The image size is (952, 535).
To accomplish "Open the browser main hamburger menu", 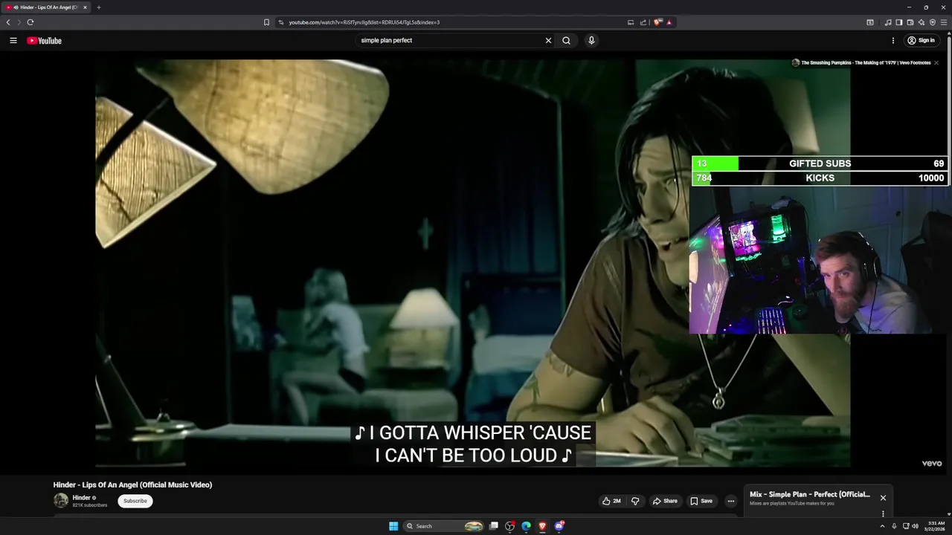I will [944, 22].
